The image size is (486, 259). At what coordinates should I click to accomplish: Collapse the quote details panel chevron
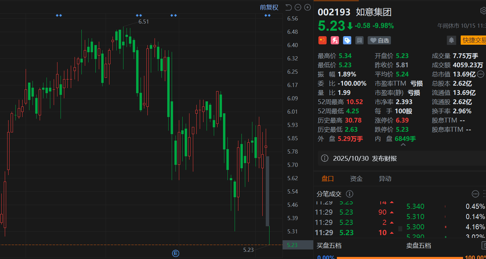(x=403, y=145)
